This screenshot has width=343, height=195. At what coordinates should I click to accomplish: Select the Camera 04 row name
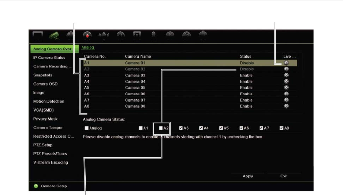pyautogui.click(x=135, y=81)
